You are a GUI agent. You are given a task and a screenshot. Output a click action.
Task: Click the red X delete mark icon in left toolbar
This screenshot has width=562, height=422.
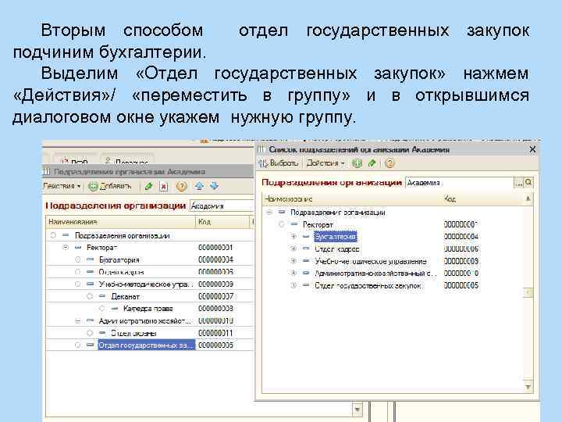point(164,187)
